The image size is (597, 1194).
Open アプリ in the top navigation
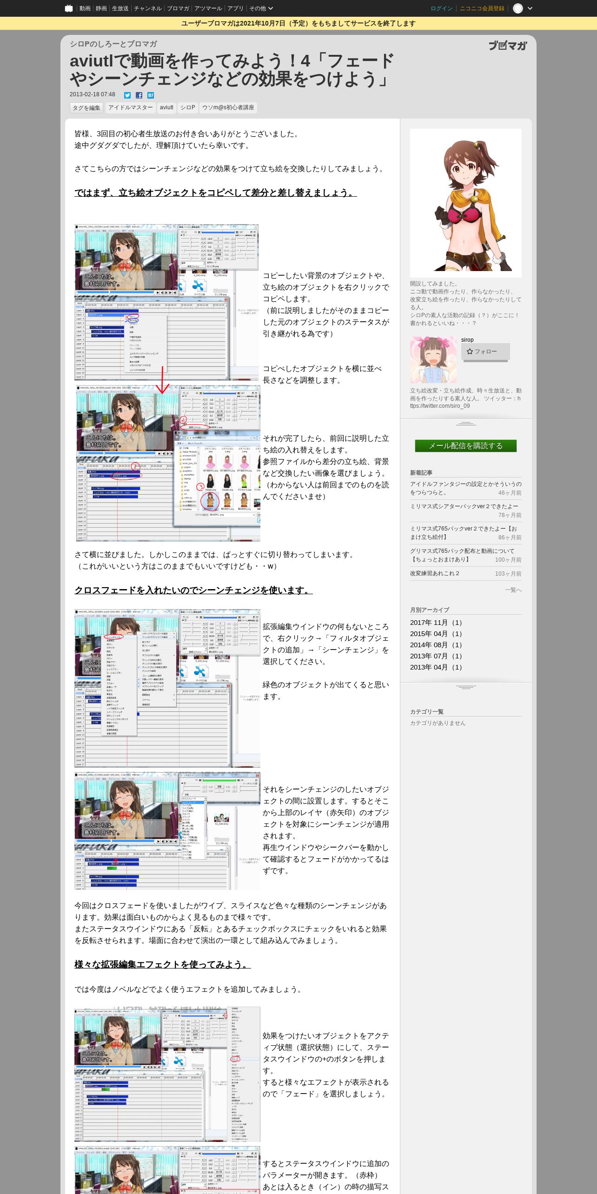pos(235,8)
